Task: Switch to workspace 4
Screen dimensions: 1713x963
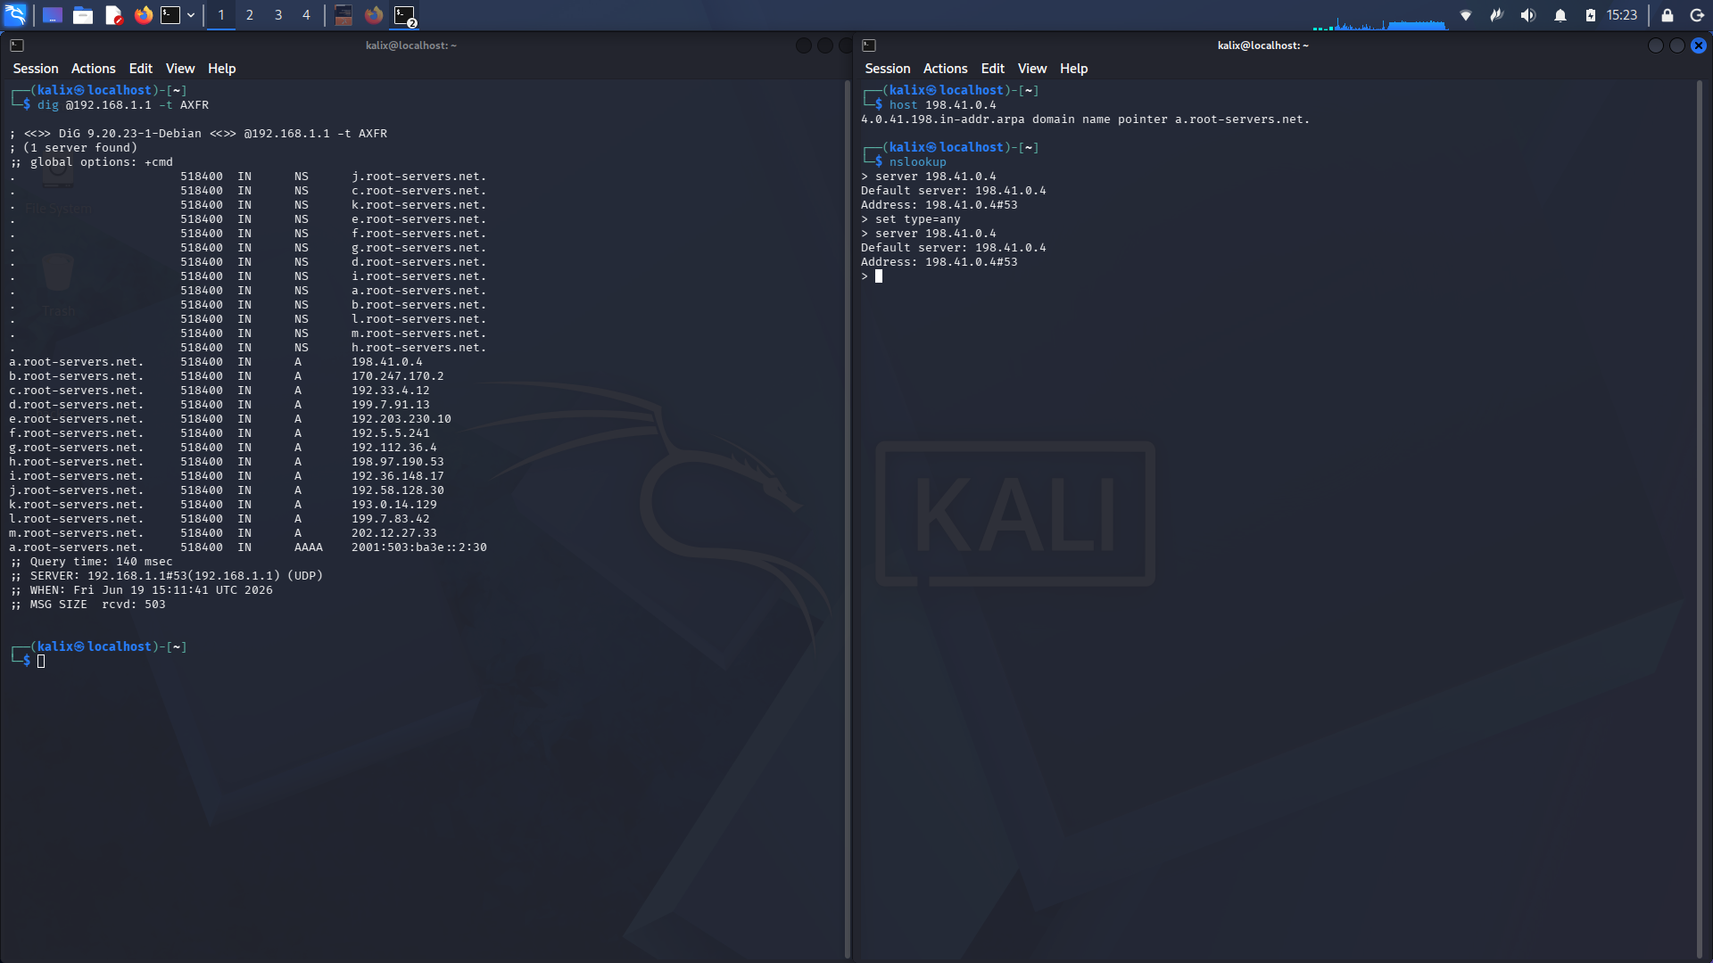Action: click(x=306, y=15)
